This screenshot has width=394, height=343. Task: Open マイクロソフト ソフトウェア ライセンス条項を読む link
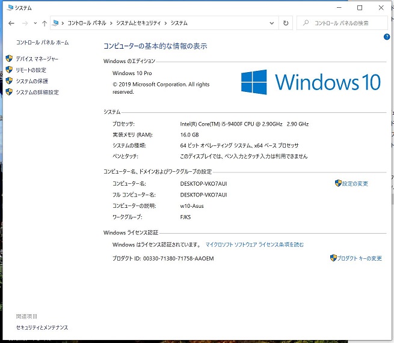coord(254,244)
